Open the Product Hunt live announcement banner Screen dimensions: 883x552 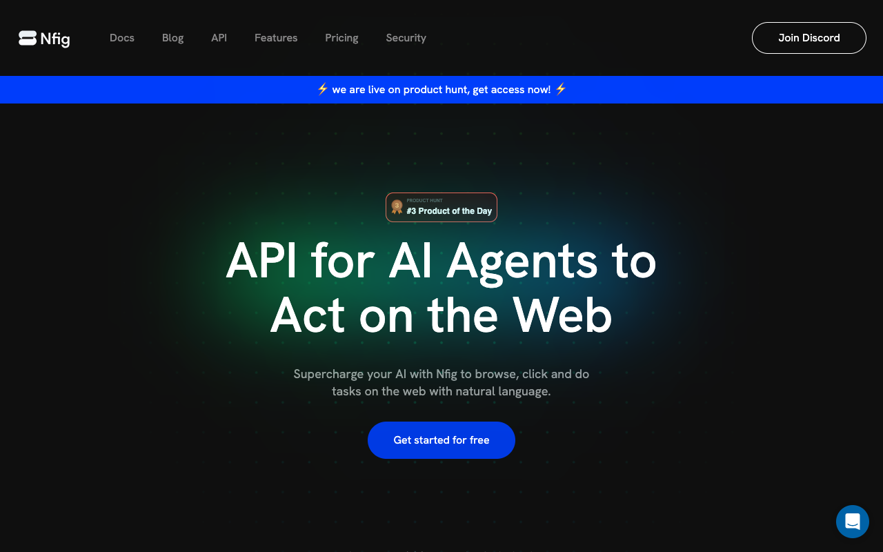click(441, 90)
